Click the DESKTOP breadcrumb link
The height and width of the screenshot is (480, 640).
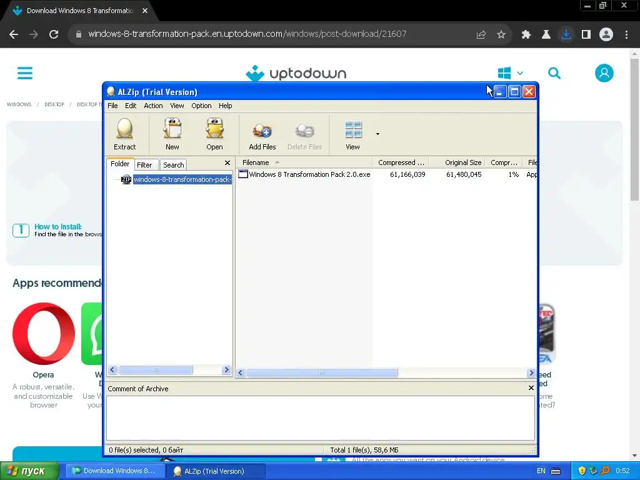coord(54,104)
